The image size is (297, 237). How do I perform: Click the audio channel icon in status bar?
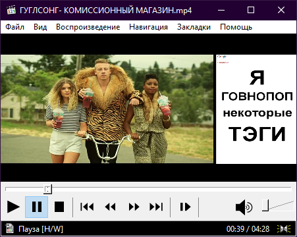(x=284, y=229)
